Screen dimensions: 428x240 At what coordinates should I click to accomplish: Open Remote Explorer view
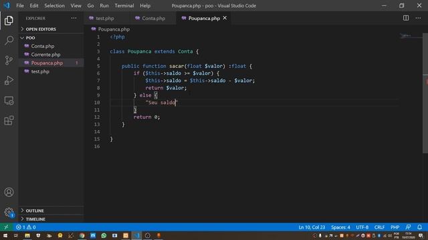point(9,101)
